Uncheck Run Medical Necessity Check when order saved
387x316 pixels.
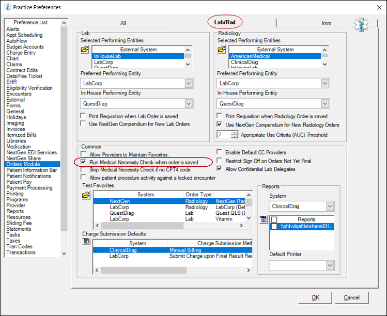point(83,162)
